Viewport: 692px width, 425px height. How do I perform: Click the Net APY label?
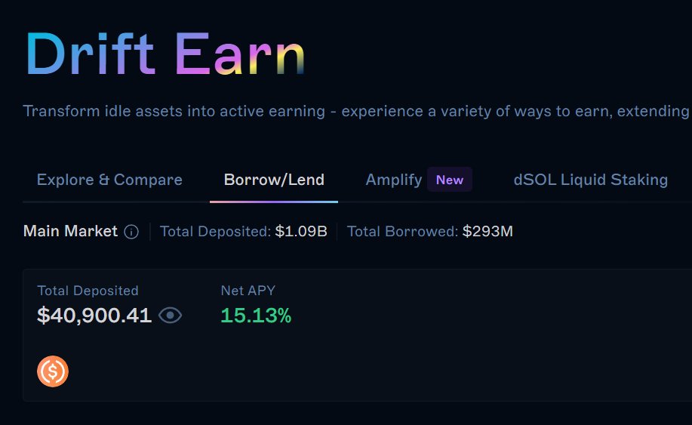click(x=248, y=291)
